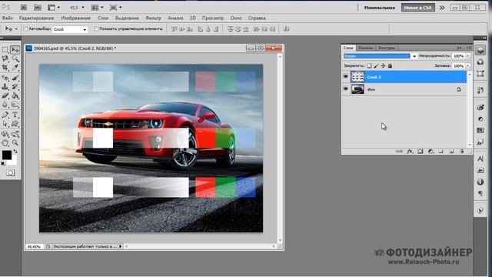
Task: Toggle Quick Mask mode button
Action: 10,173
